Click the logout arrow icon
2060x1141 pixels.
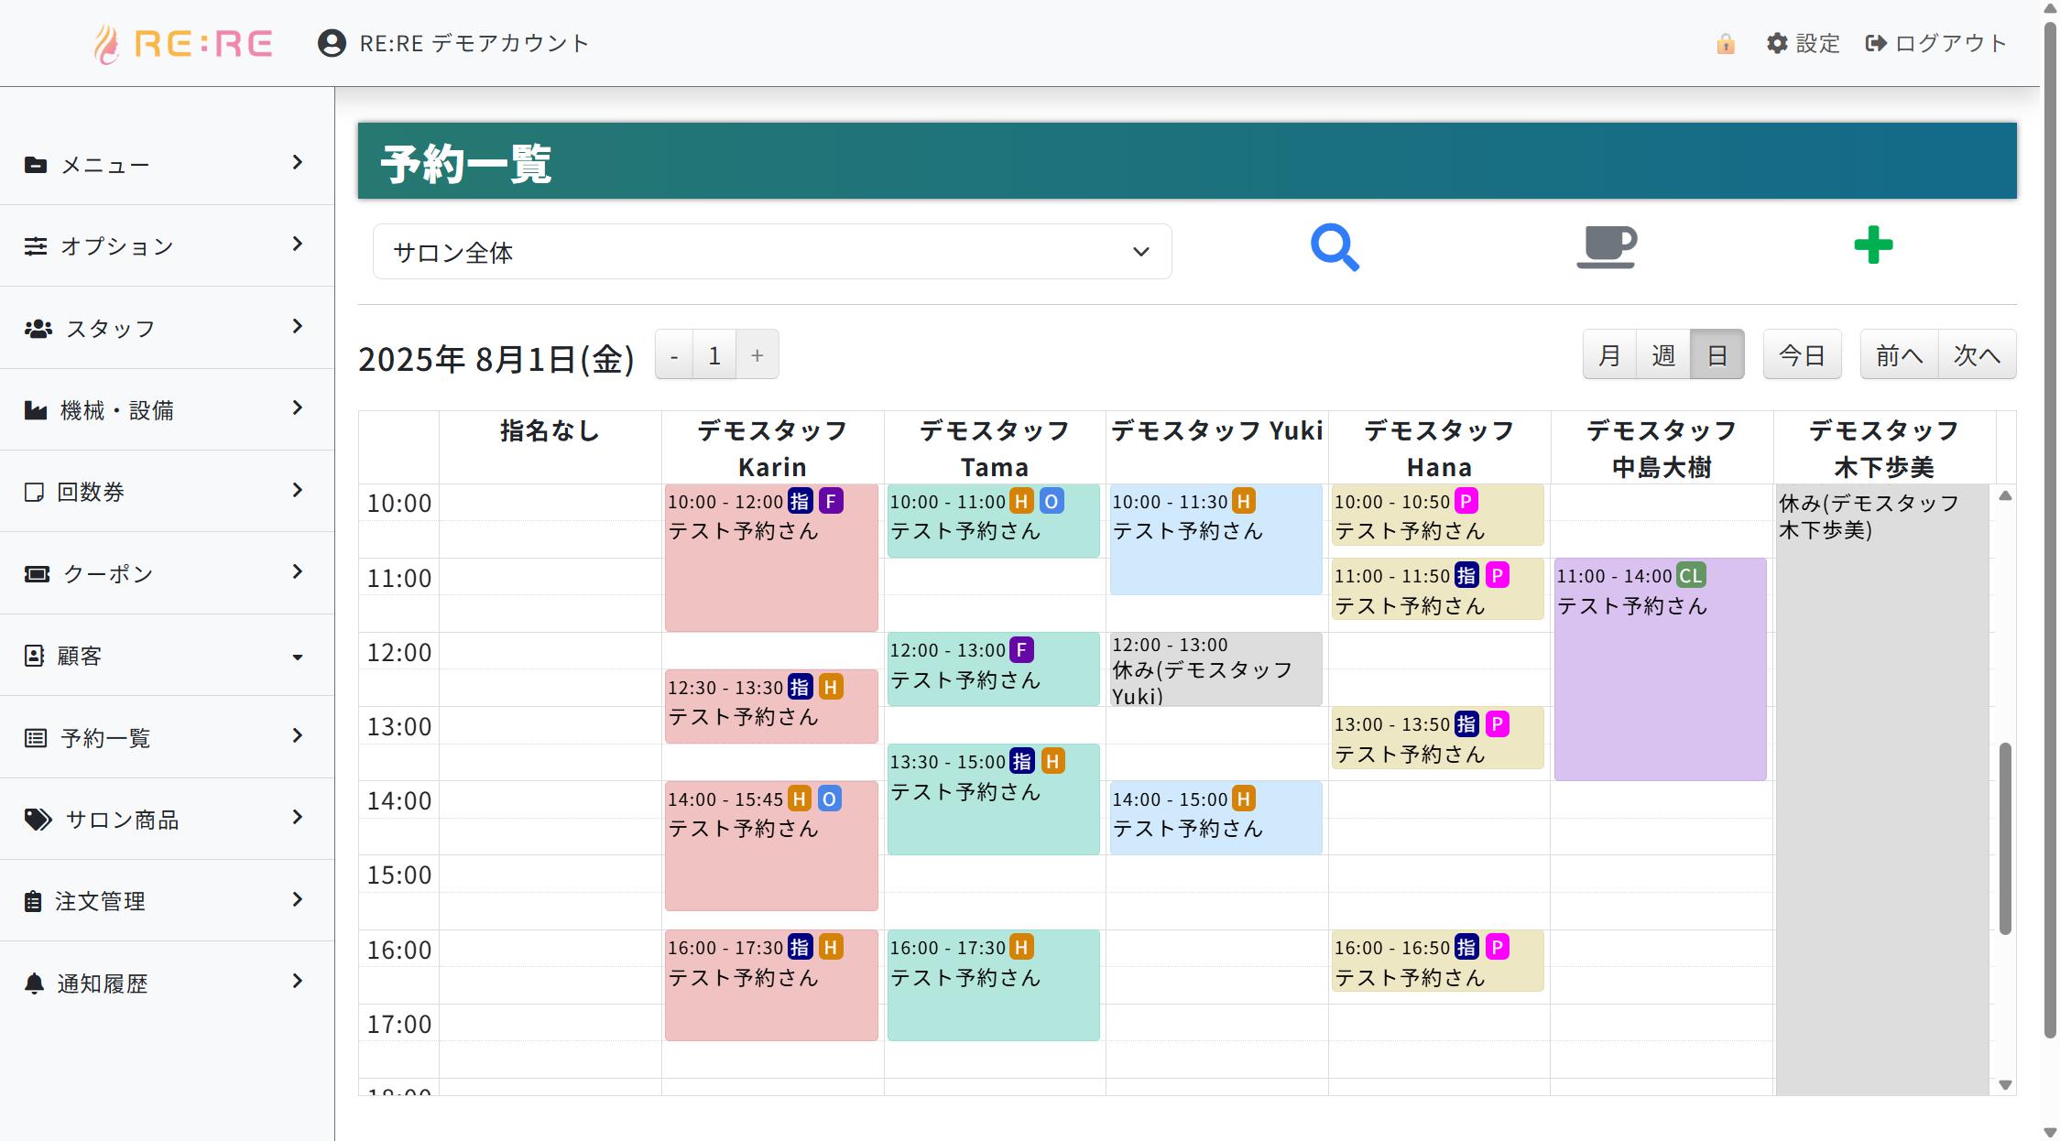[x=1876, y=43]
